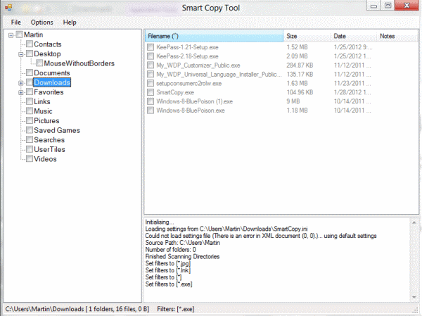Toggle the MouseWithoutBorders folder checkbox

[39, 63]
